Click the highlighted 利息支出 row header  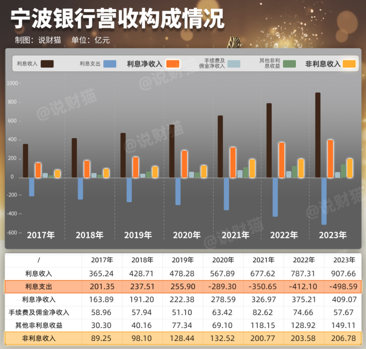[x=39, y=286]
